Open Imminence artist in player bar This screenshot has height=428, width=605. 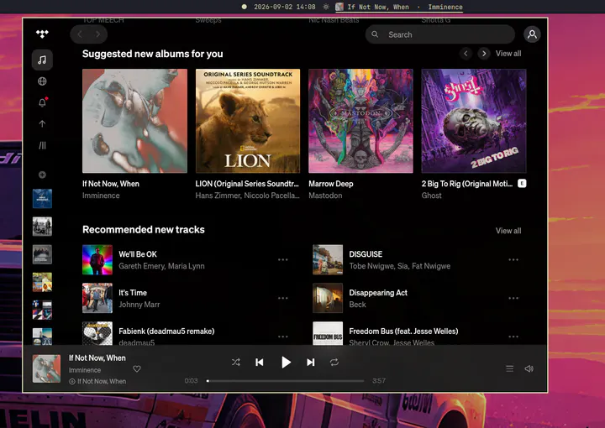click(x=85, y=370)
